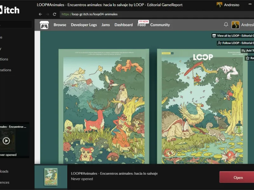The width and height of the screenshot is (254, 190).
Task: Open the Dashboard page
Action: pyautogui.click(x=124, y=25)
